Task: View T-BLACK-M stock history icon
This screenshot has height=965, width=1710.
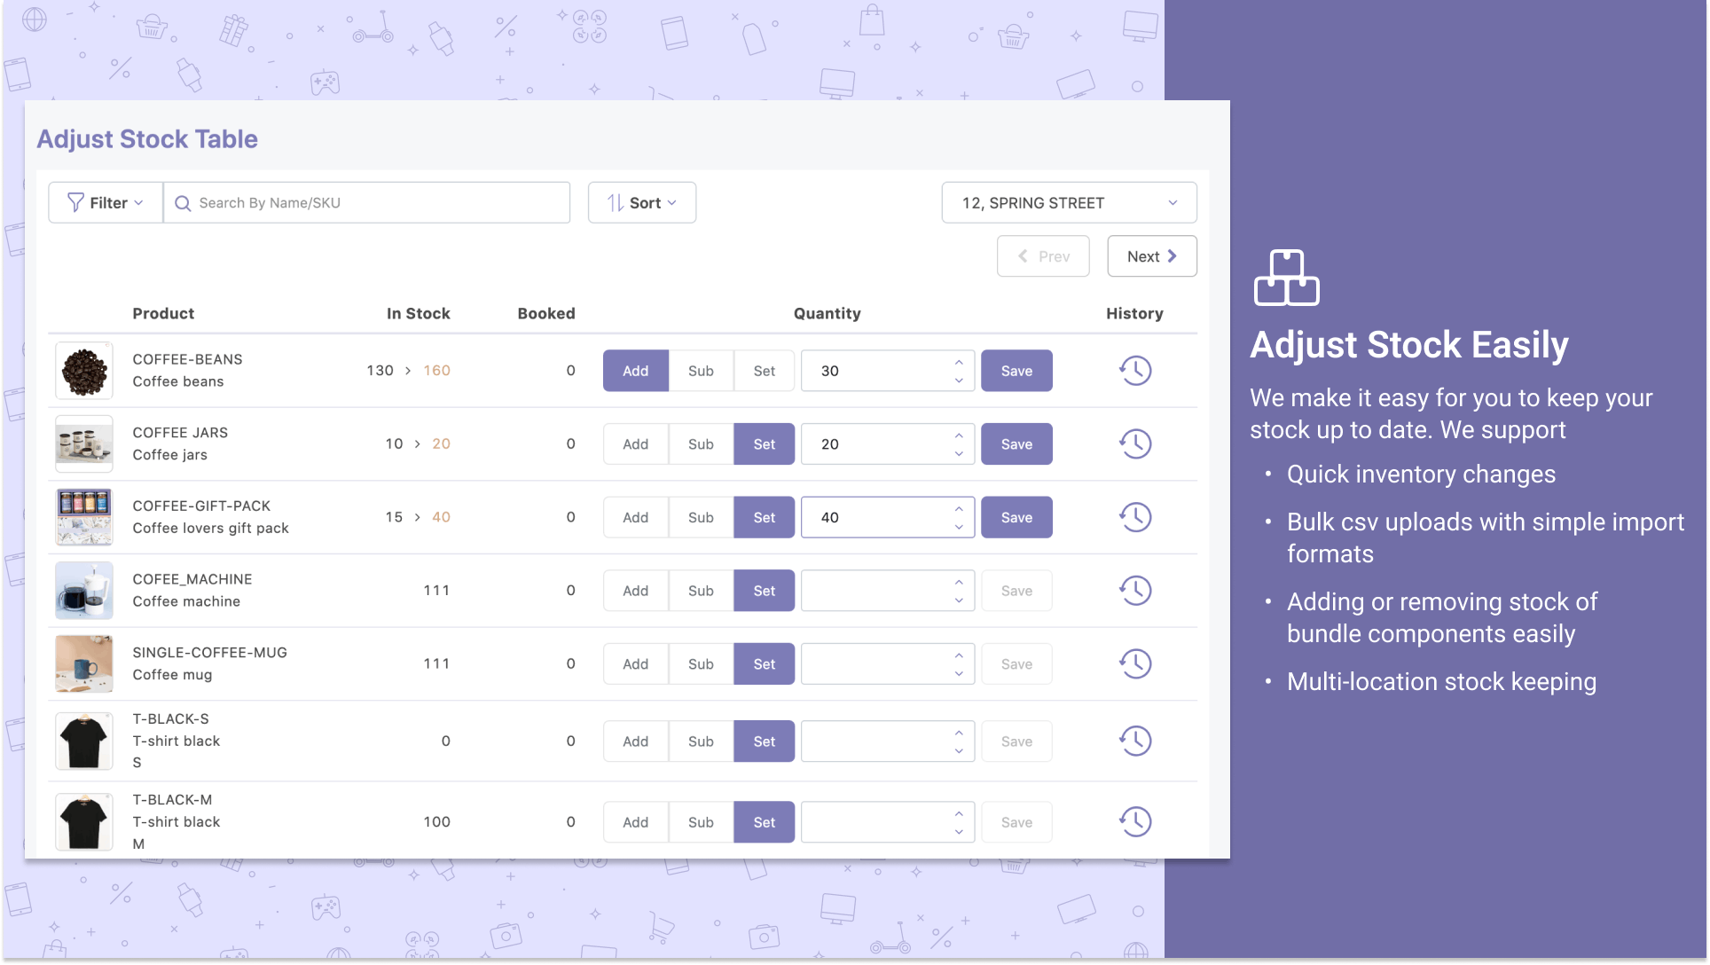Action: pos(1134,821)
